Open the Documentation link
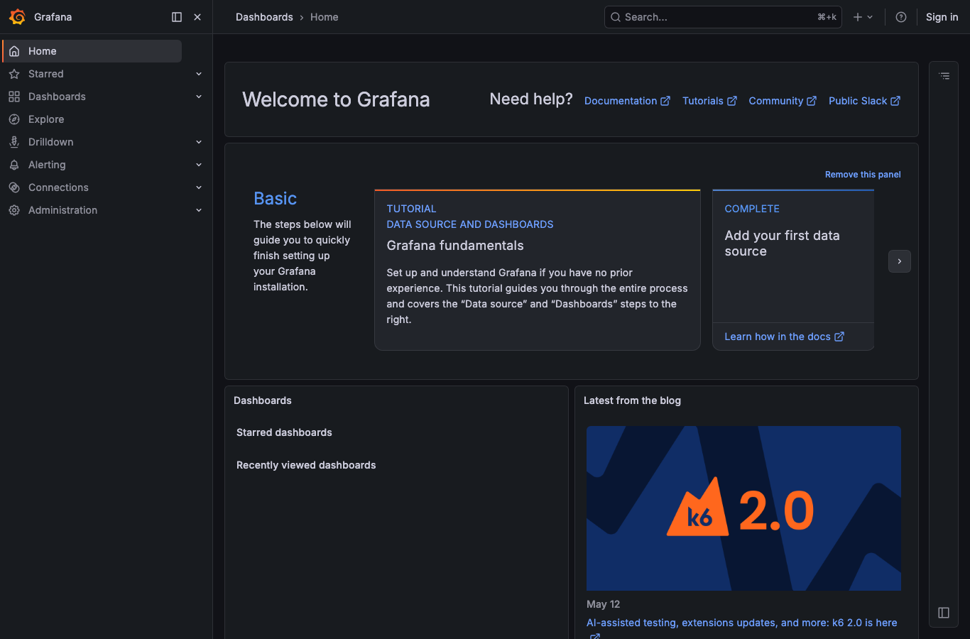970x639 pixels. (627, 101)
